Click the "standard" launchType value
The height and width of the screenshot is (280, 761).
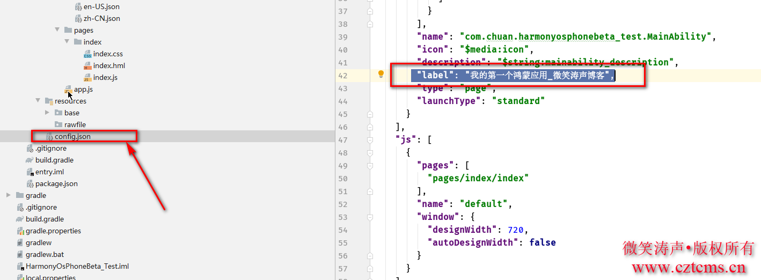pyautogui.click(x=518, y=101)
